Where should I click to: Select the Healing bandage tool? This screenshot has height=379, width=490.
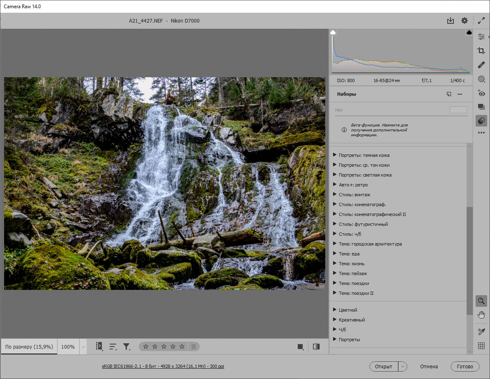pyautogui.click(x=481, y=65)
